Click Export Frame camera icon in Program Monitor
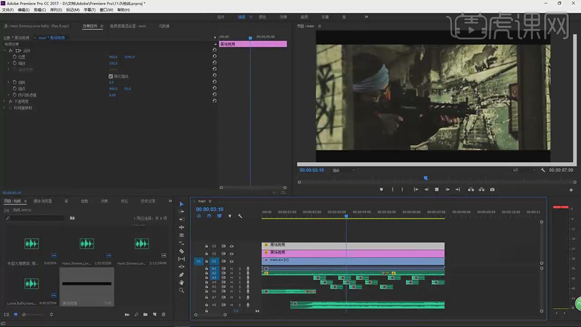The height and width of the screenshot is (327, 581). [x=492, y=190]
